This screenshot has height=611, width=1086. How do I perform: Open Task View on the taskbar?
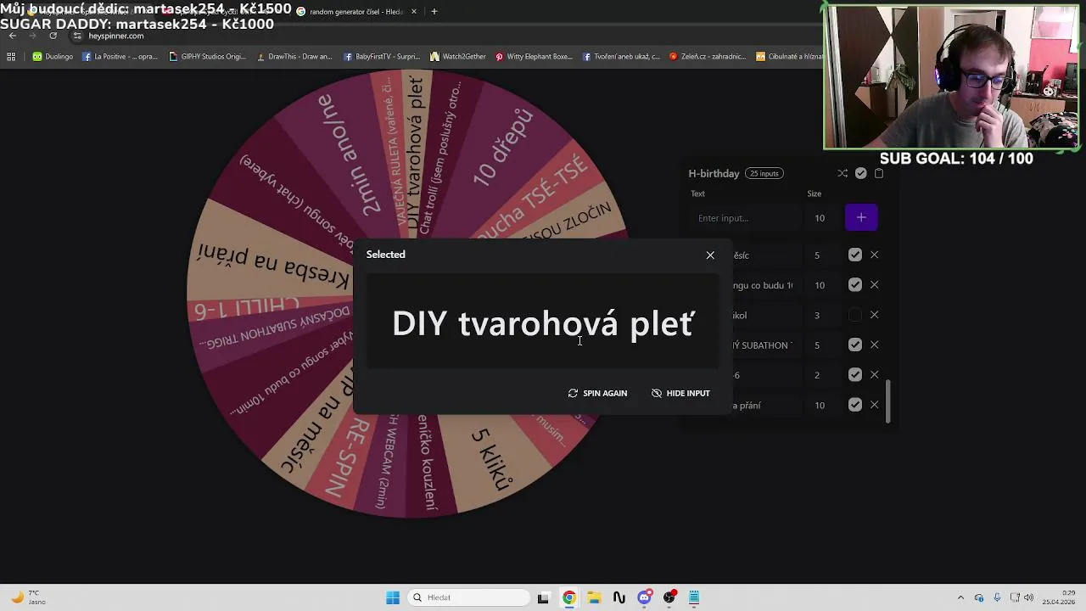[544, 597]
